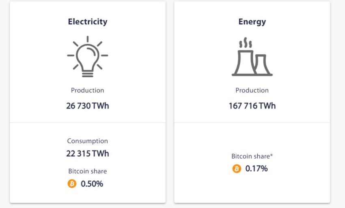The image size is (345, 208).
Task: Click the power plant cooling towers icon
Action: pyautogui.click(x=252, y=57)
